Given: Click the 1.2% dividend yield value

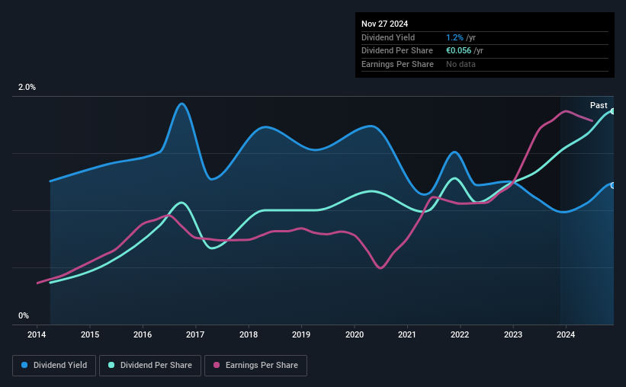Looking at the screenshot, I should (x=454, y=37).
